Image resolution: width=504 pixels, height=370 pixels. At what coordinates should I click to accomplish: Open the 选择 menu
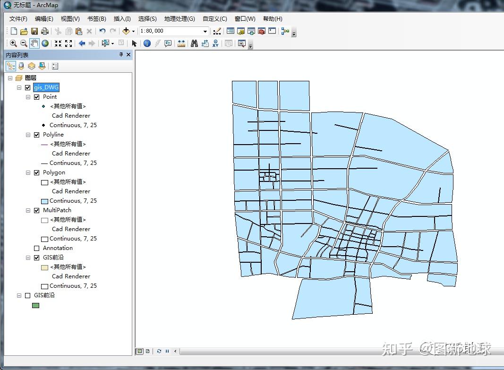147,19
